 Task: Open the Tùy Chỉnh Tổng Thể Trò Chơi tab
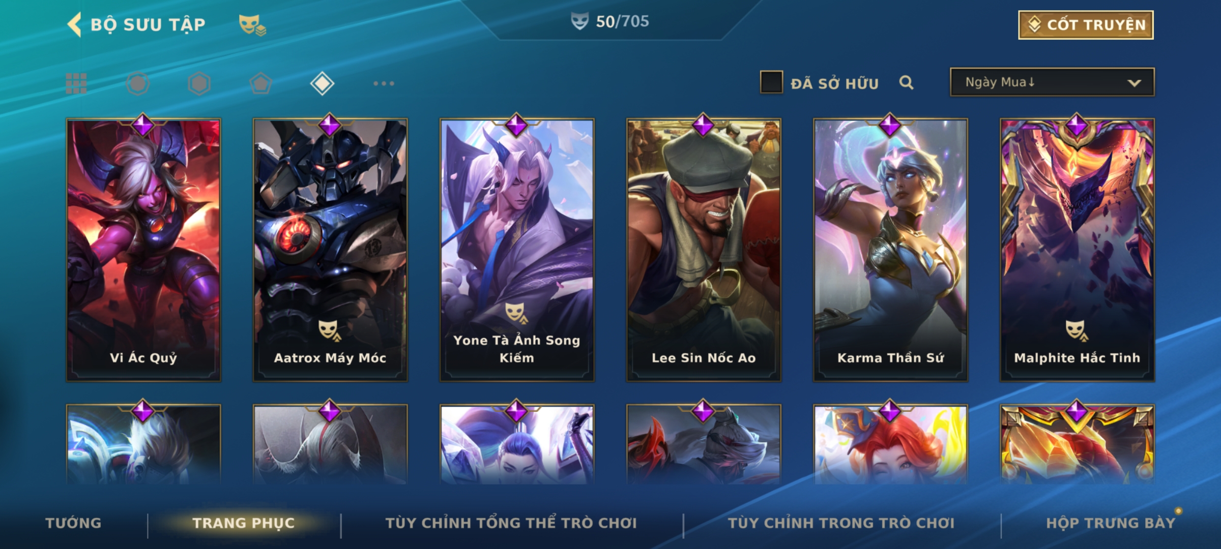pos(511,523)
